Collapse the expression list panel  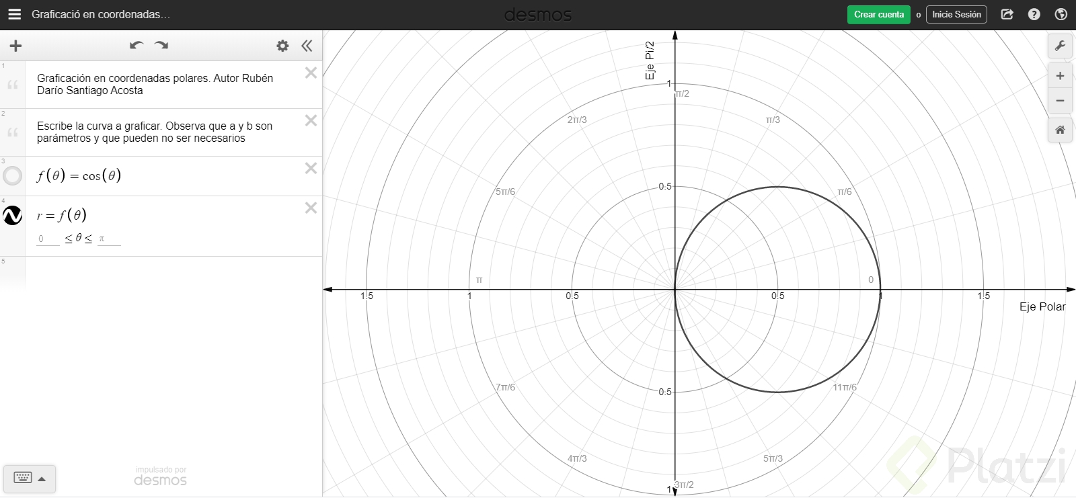pyautogui.click(x=307, y=46)
